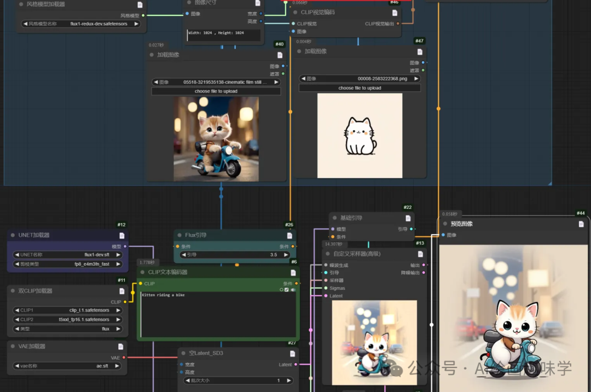The image size is (591, 392).
Task: Click choose file to upload under 00008 image
Action: [360, 87]
